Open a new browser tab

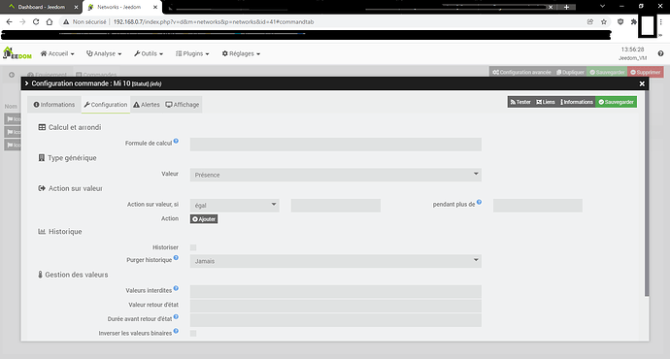[x=566, y=7]
